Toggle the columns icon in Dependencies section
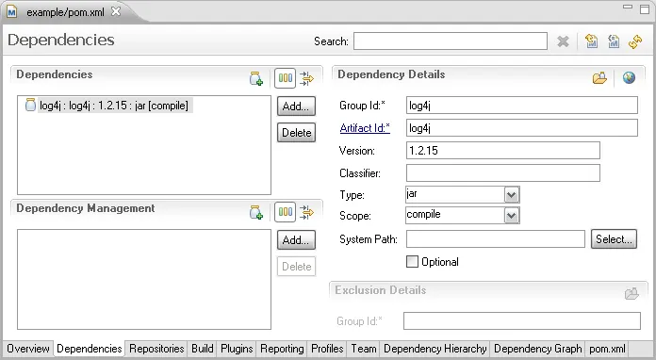Viewport: 656px width, 360px height. tap(286, 78)
